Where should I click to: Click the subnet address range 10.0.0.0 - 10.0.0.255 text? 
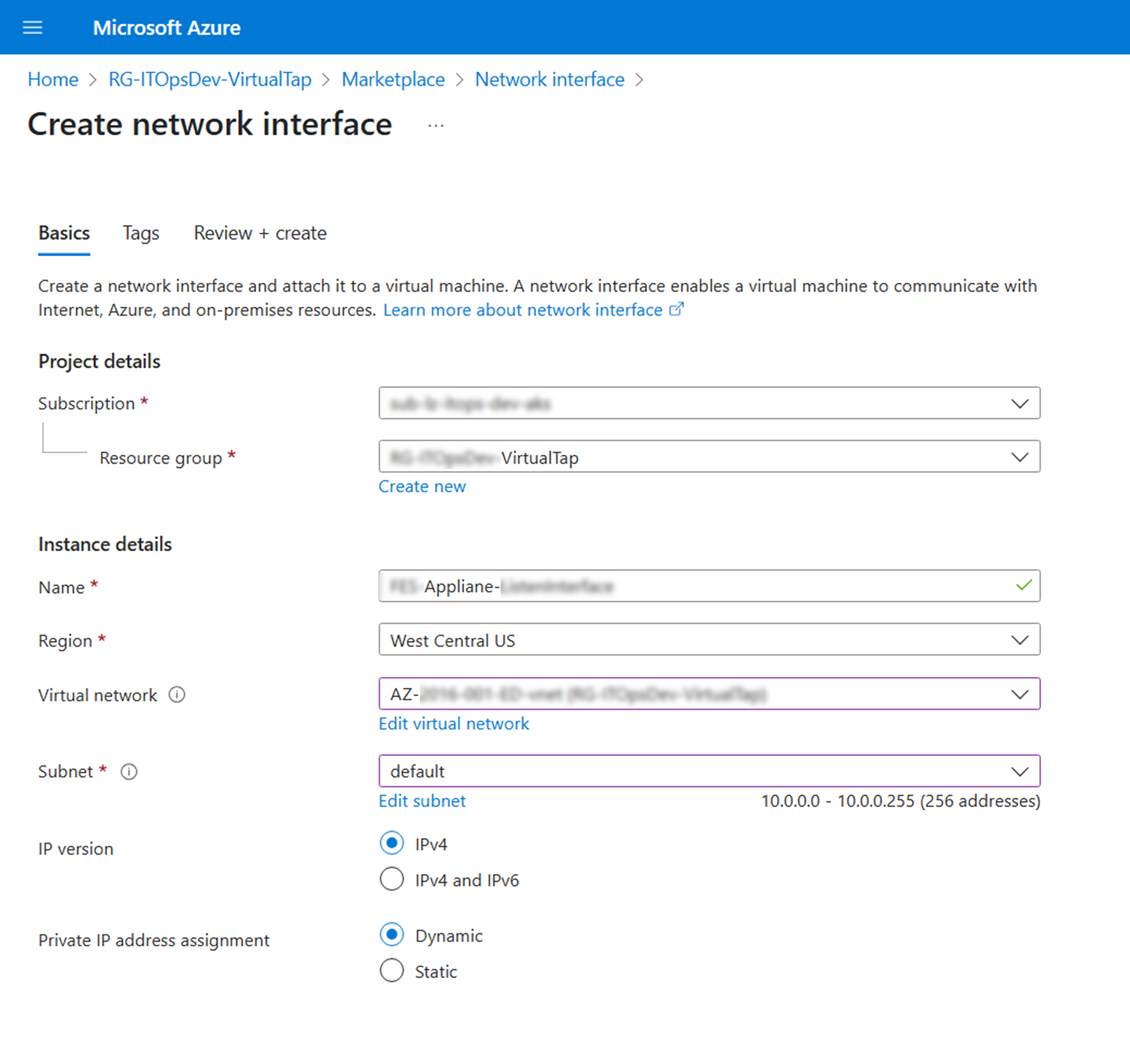pyautogui.click(x=900, y=801)
